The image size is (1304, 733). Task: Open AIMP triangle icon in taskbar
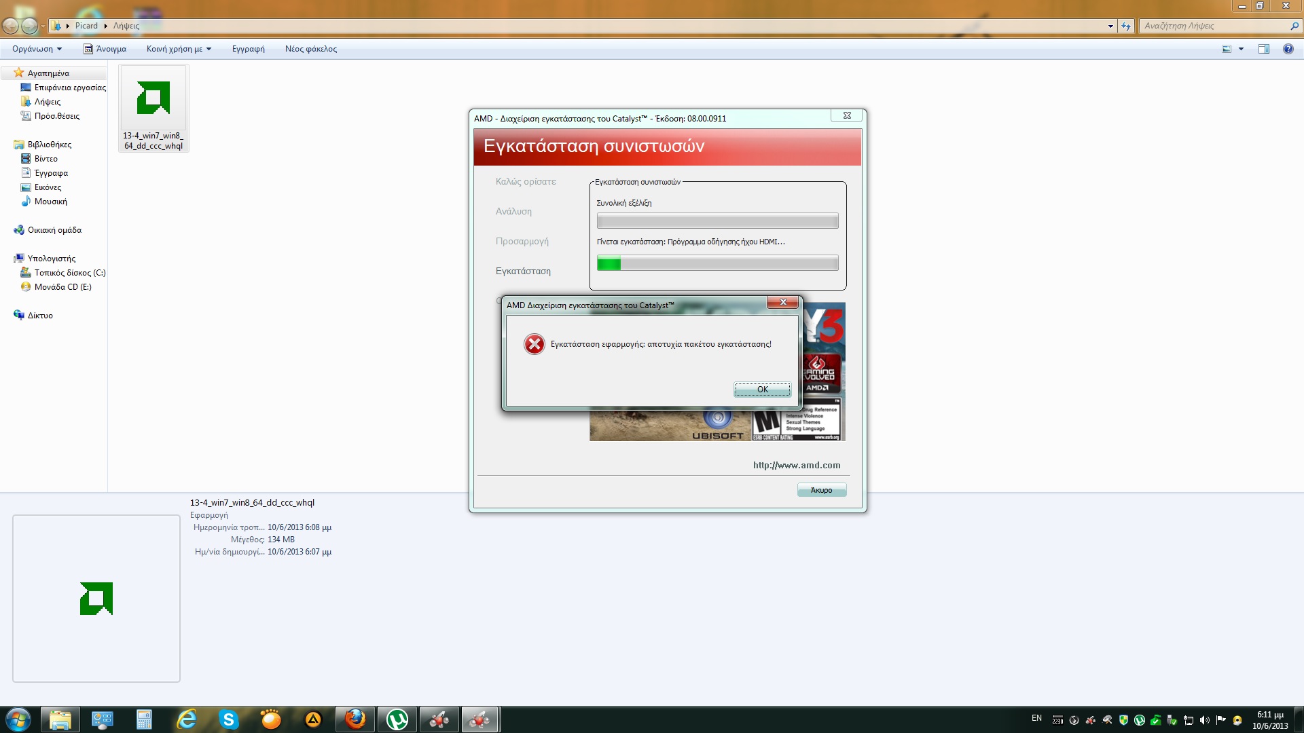click(x=313, y=719)
